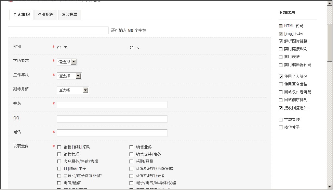Check the 计算机软件/系统集成 checkbox
The height and width of the screenshot is (190, 333).
pos(131,169)
